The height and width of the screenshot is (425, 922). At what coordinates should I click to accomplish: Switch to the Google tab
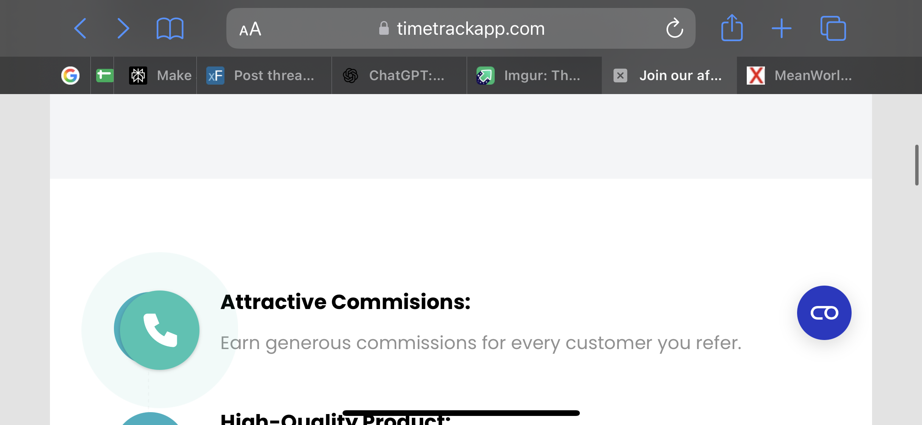click(70, 76)
